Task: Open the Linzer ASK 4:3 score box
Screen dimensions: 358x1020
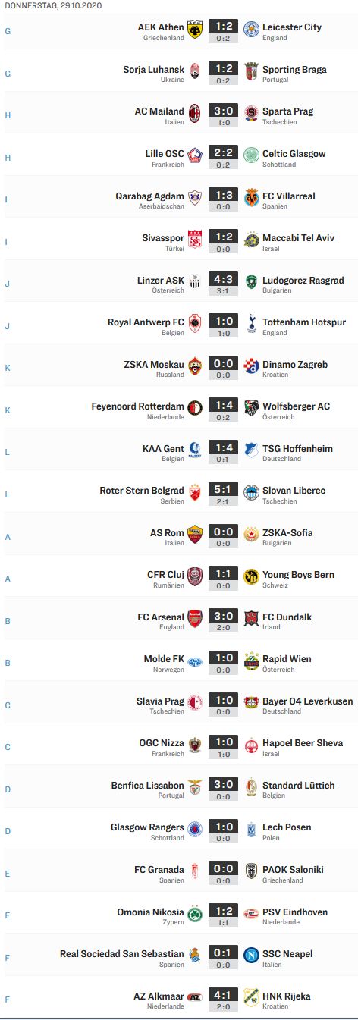Action: point(223,285)
